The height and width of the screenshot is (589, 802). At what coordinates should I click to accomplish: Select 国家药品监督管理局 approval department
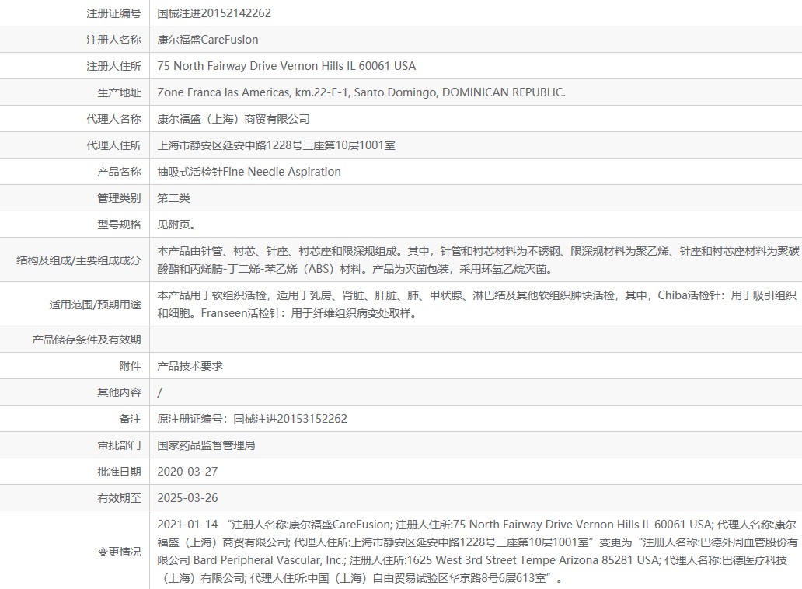(x=206, y=445)
